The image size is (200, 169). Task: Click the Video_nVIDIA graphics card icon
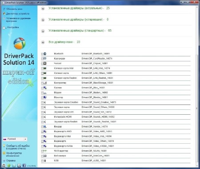(x=45, y=146)
